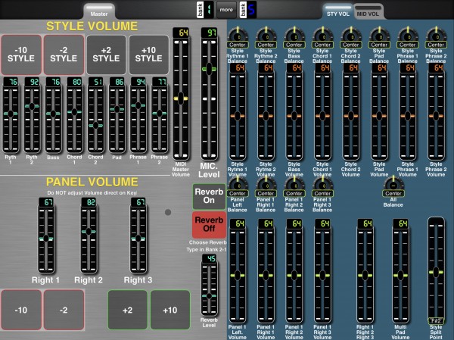This screenshot has width=454, height=340.
Task: Click the Reverb Level value 45
Action: click(x=211, y=258)
